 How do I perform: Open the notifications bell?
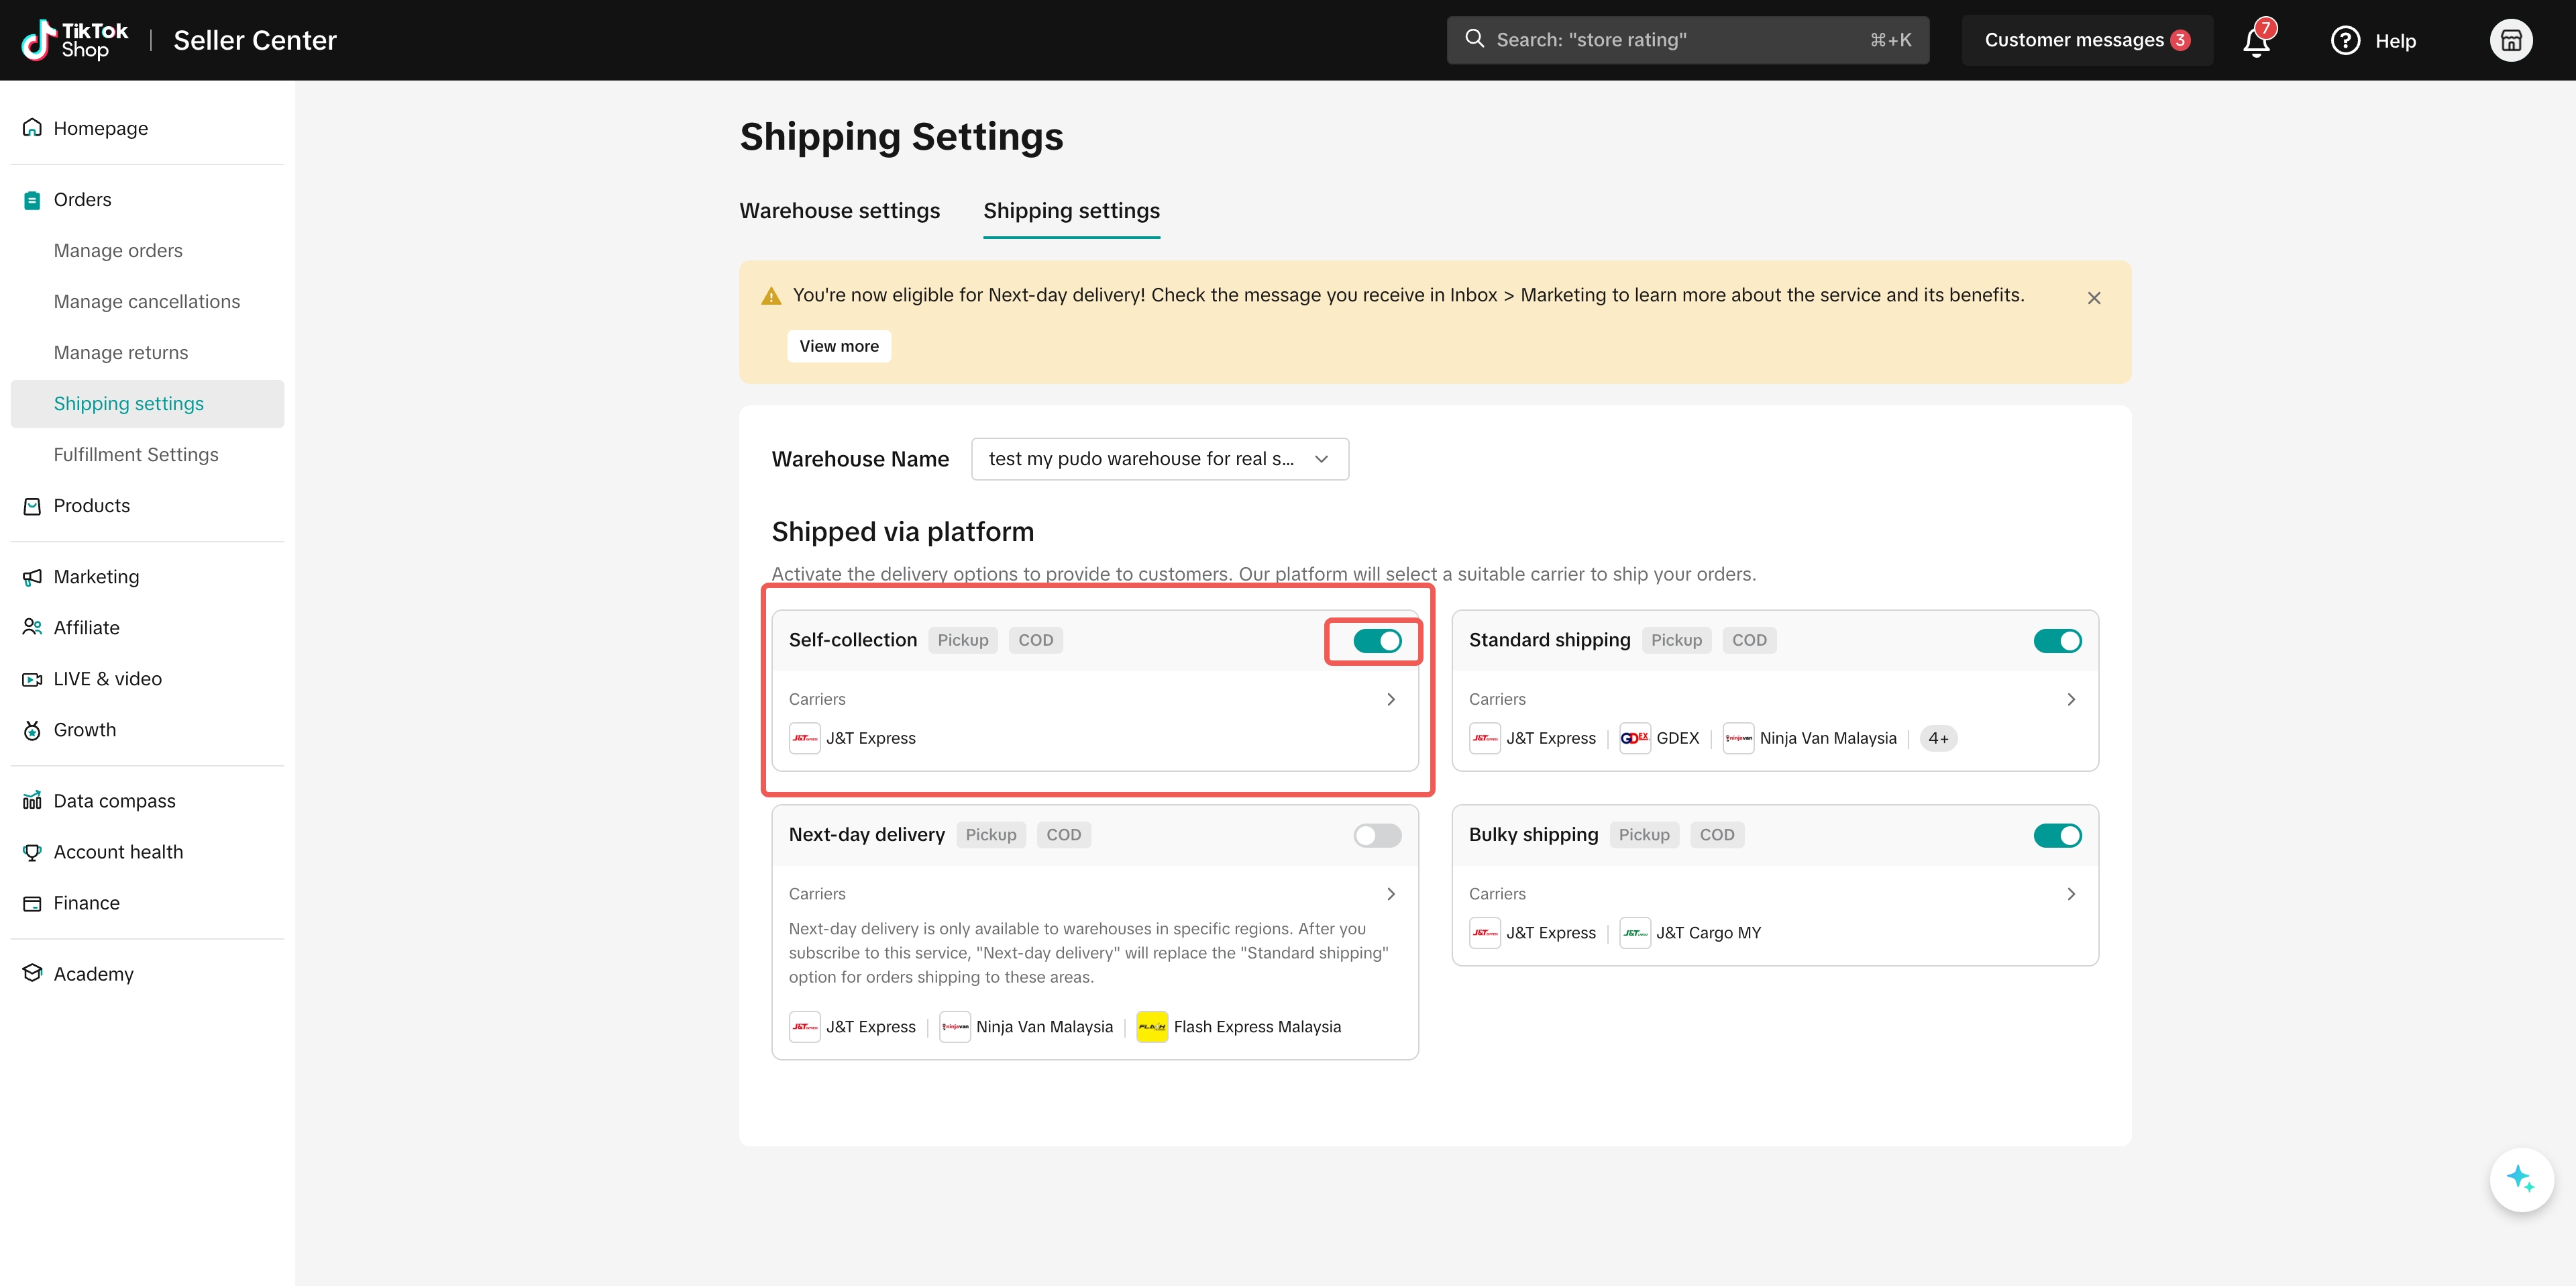tap(2257, 40)
